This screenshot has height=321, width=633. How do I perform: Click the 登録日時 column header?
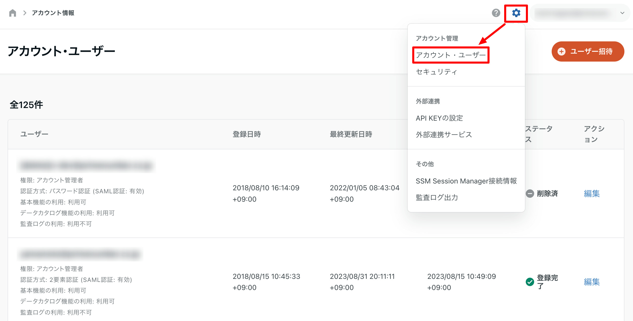coord(247,134)
